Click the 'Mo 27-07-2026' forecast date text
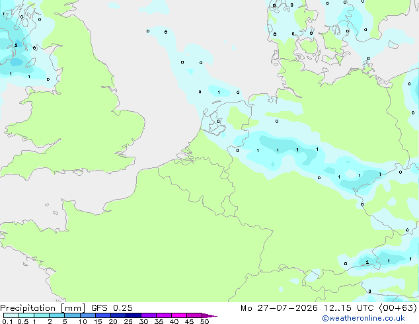Image resolution: width=419 pixels, height=324 pixels. point(279,308)
